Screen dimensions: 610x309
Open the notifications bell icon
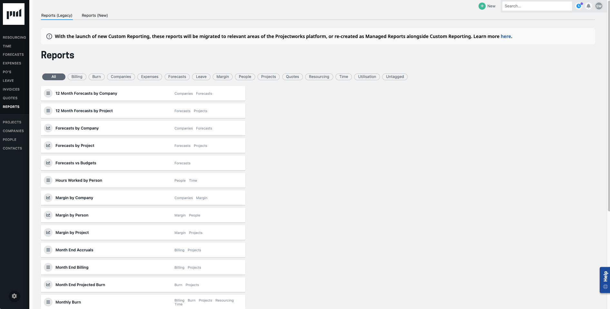[589, 6]
